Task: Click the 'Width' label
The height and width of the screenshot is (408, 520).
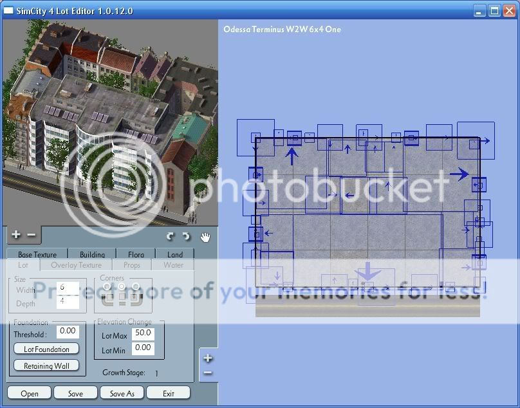Action: click(26, 290)
